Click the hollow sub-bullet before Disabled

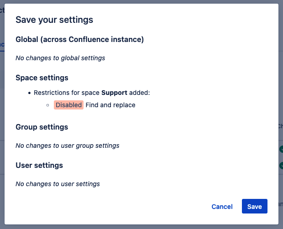pyautogui.click(x=48, y=105)
